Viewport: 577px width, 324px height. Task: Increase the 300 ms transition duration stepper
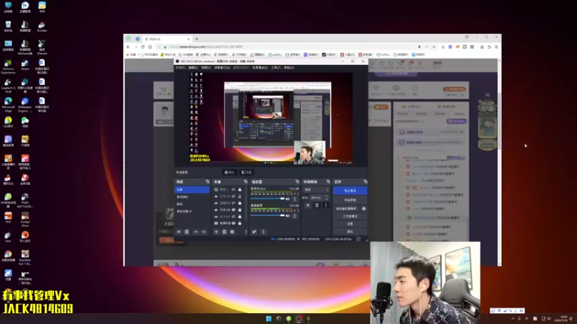pyautogui.click(x=327, y=197)
